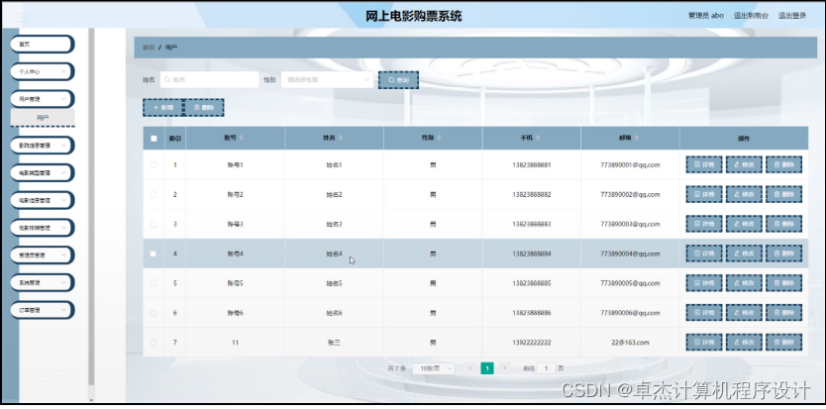Open 详情 details for row 5
This screenshot has height=409, width=826.
[703, 283]
